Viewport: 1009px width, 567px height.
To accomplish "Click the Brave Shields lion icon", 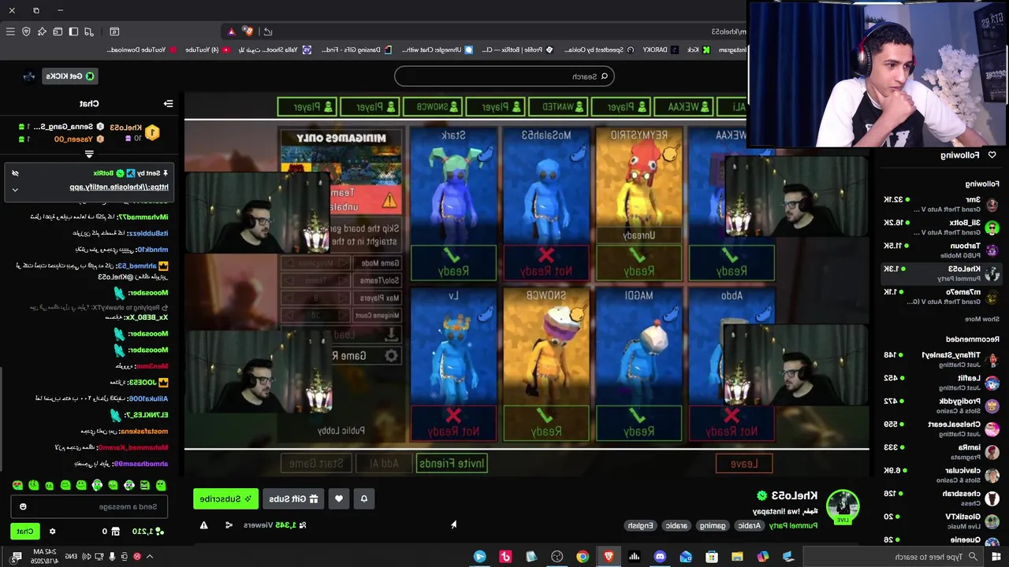I will 248,31.
